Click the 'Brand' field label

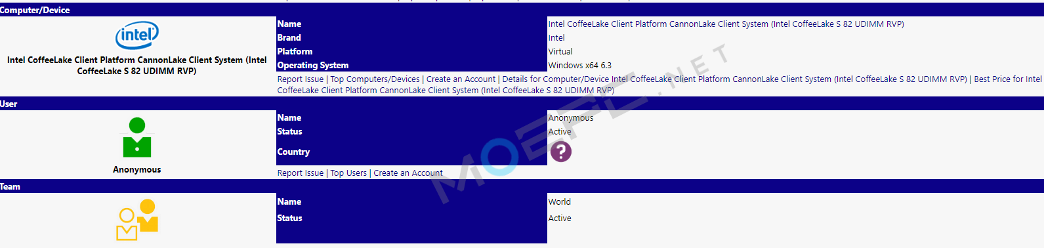click(289, 38)
